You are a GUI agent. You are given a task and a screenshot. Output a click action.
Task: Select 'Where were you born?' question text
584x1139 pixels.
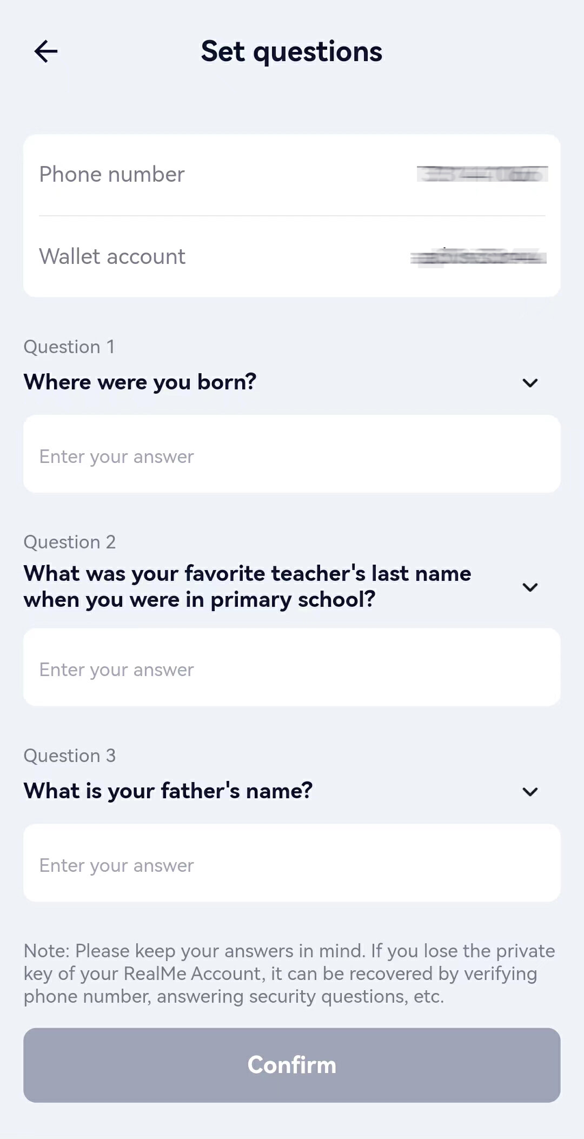pyautogui.click(x=140, y=382)
